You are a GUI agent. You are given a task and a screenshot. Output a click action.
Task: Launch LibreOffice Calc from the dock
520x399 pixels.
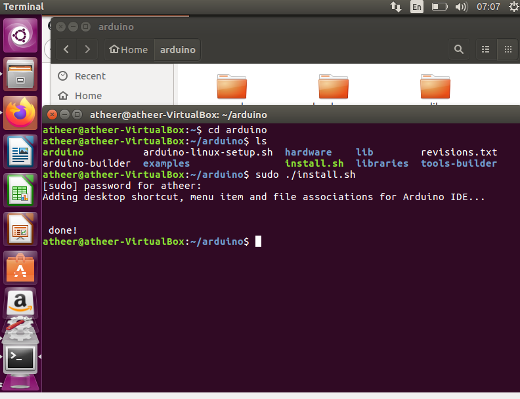20,190
